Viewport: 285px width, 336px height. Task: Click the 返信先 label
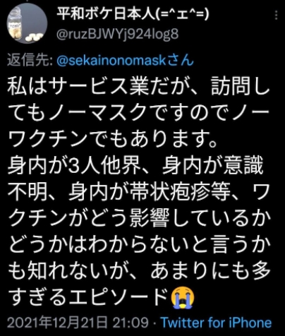(30, 61)
